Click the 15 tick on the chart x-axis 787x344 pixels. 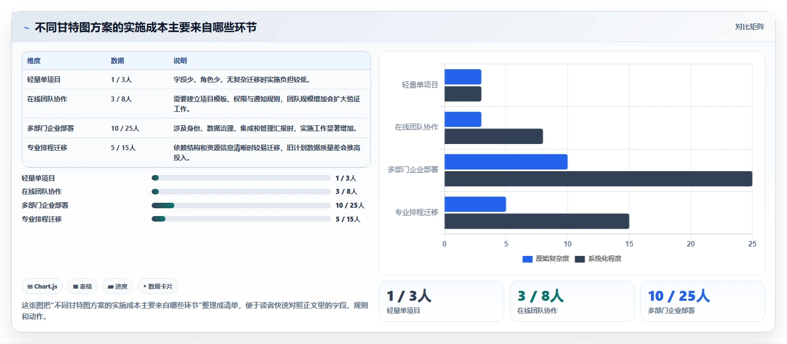tap(629, 244)
